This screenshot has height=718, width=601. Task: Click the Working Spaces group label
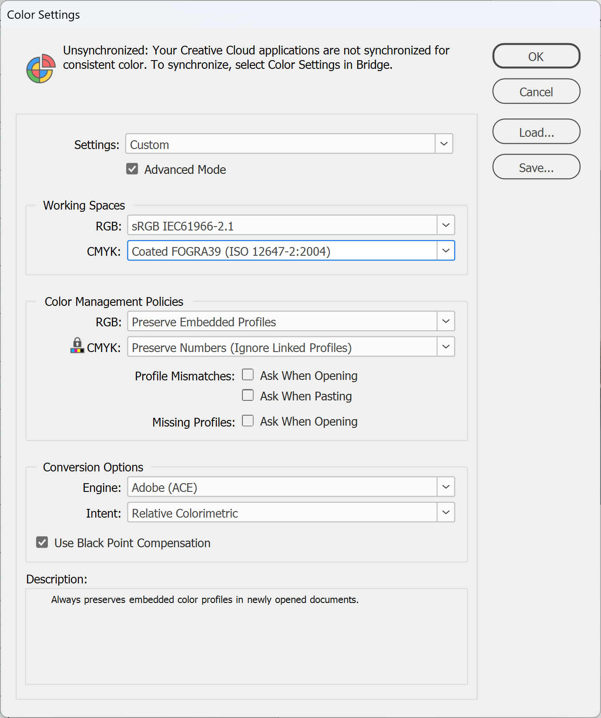point(84,205)
